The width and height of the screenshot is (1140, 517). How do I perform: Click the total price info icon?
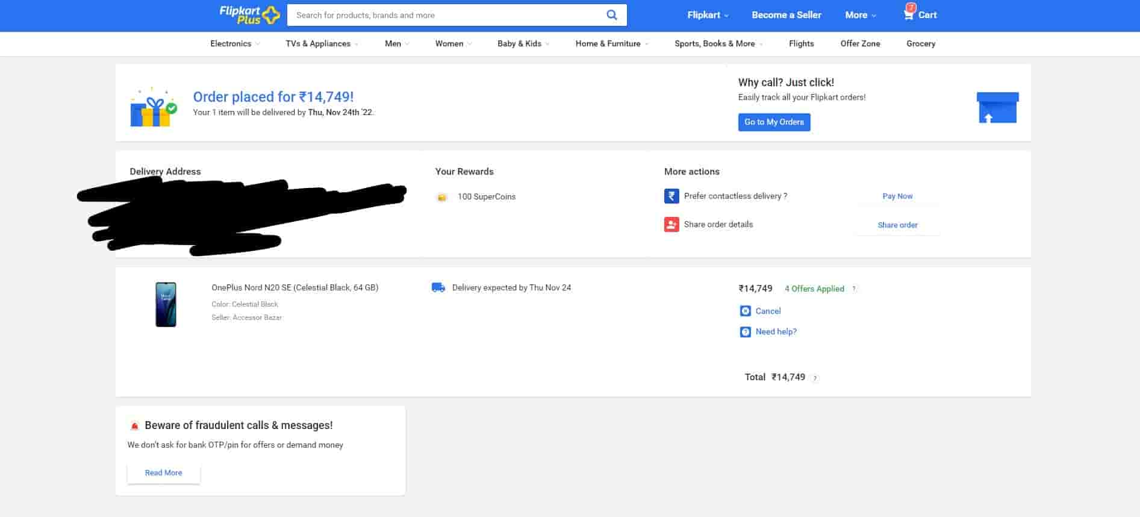coord(815,378)
